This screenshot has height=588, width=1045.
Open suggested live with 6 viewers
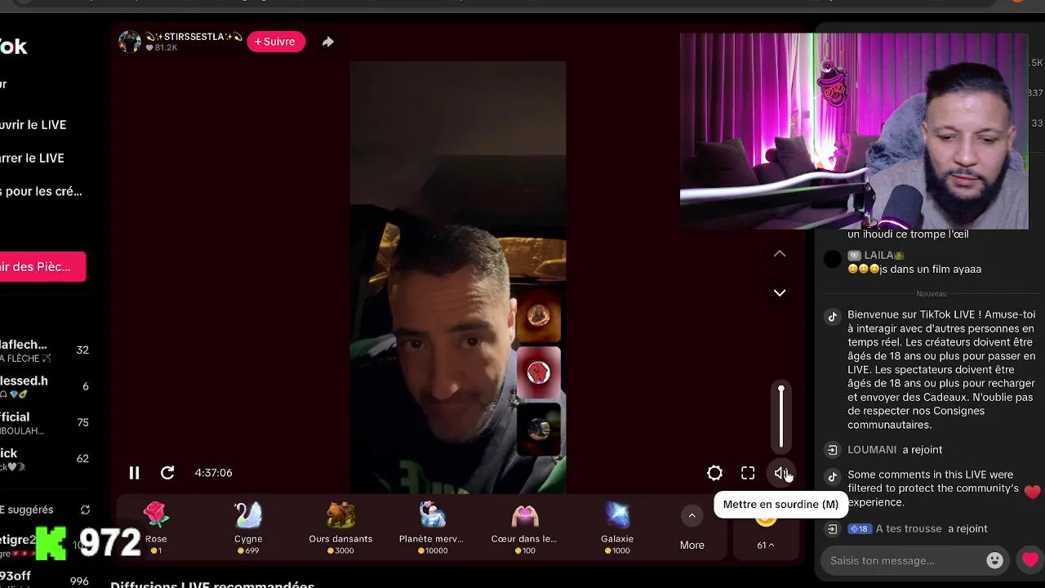45,386
